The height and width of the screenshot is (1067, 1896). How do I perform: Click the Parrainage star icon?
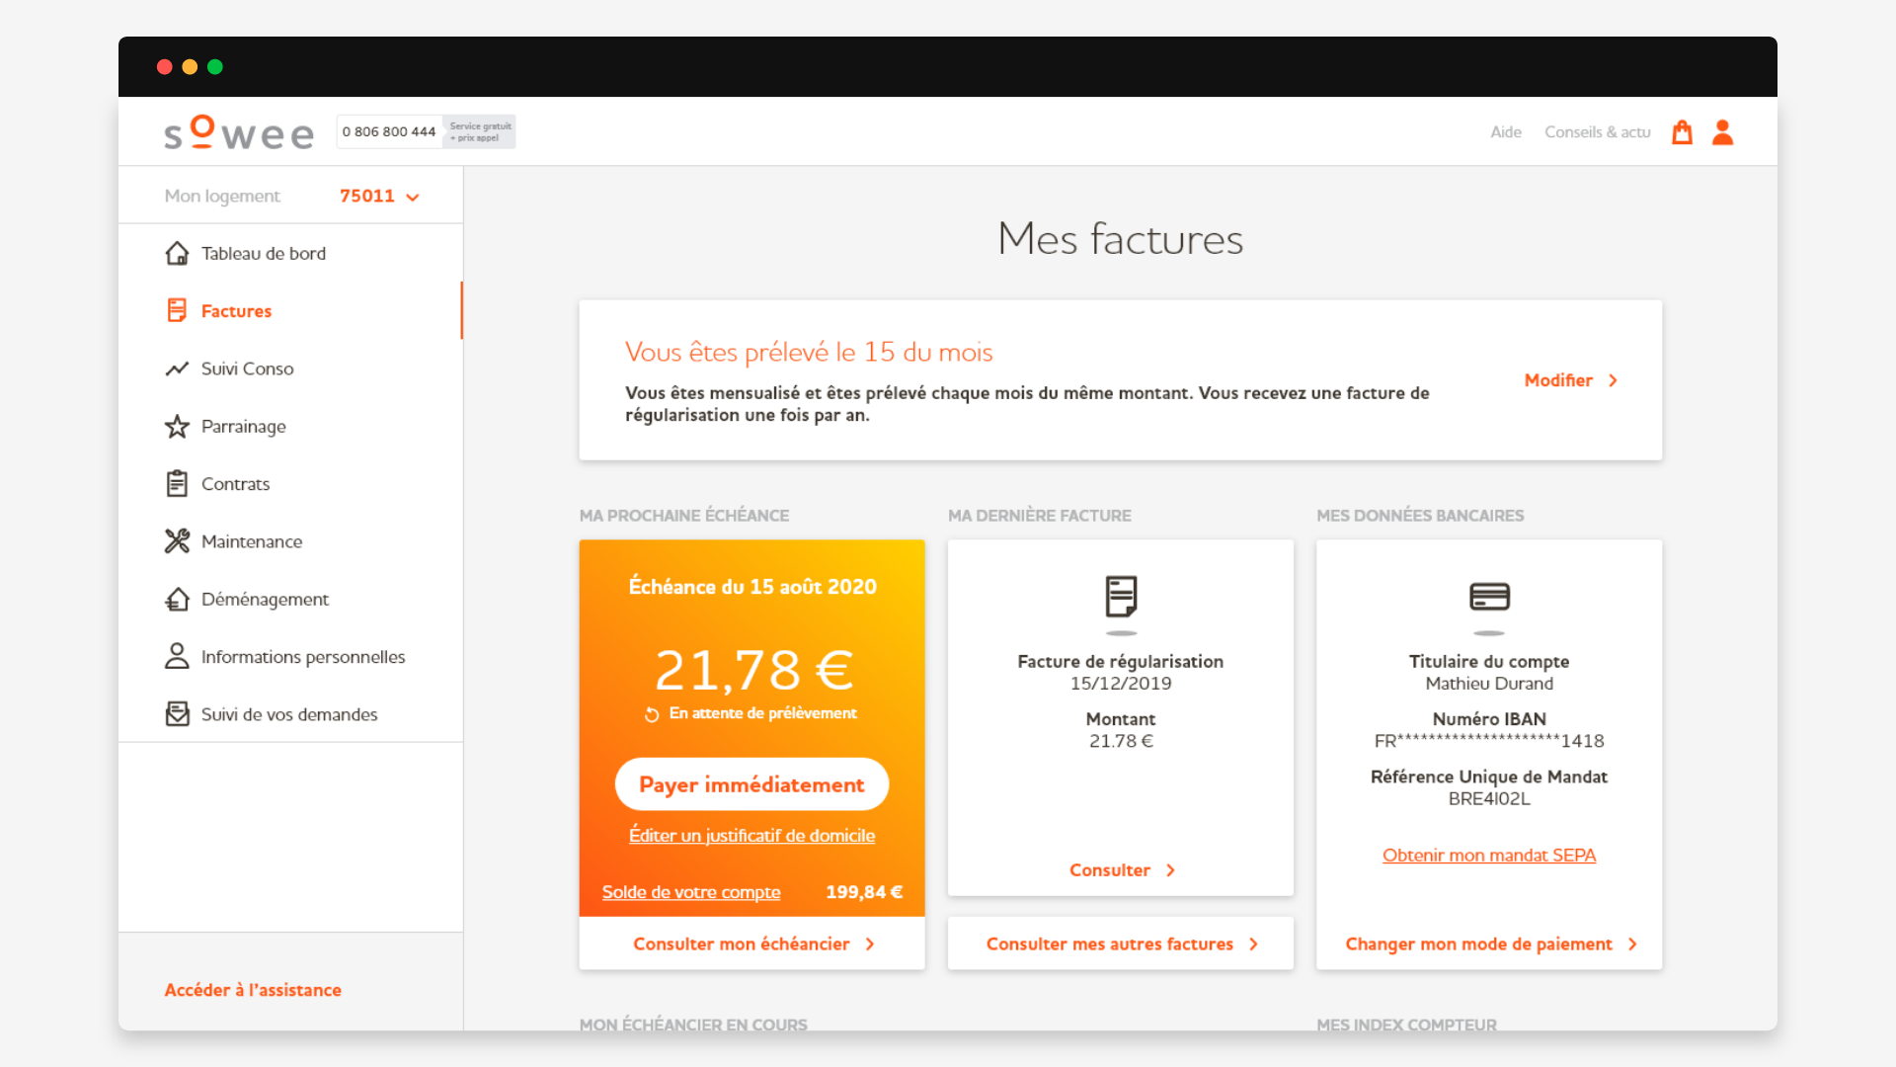coord(178,426)
